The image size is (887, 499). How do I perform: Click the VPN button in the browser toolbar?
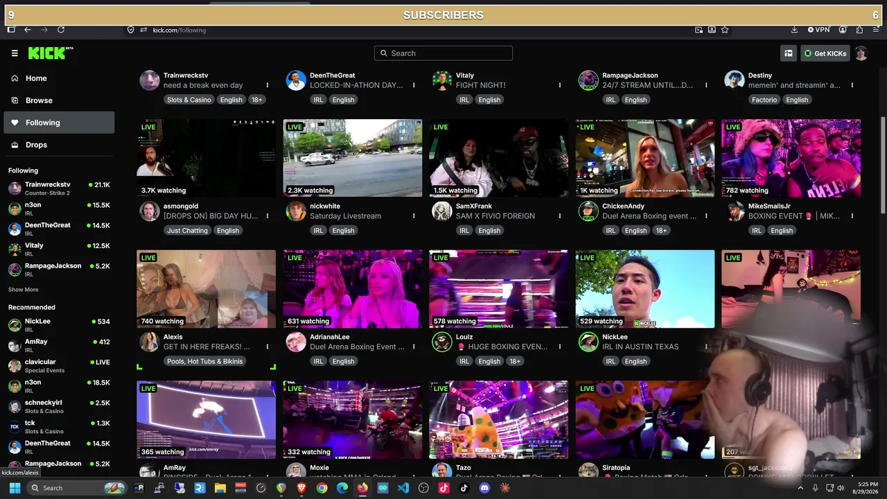(x=818, y=30)
